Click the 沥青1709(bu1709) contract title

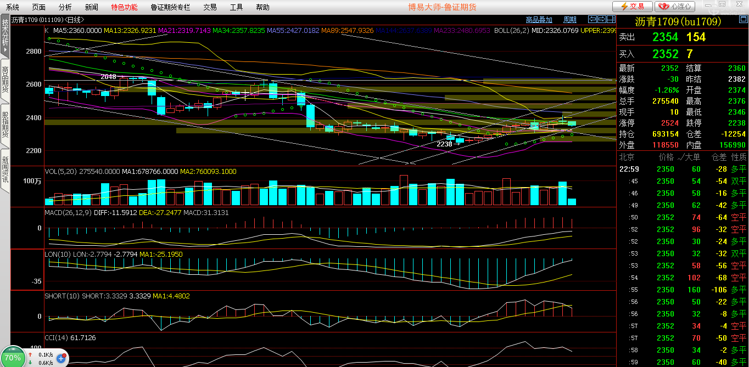677,22
